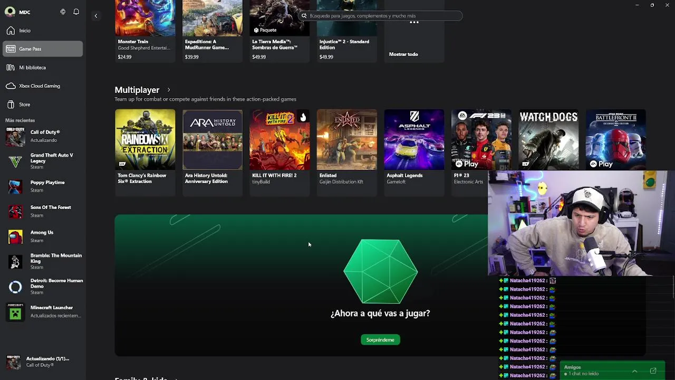The width and height of the screenshot is (675, 380).
Task: Open the Monster Train game card
Action: pos(145,31)
